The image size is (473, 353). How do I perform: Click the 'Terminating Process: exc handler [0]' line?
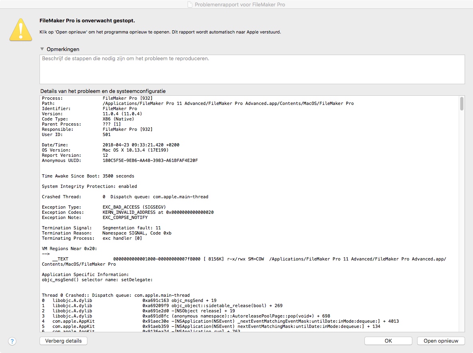click(x=92, y=238)
